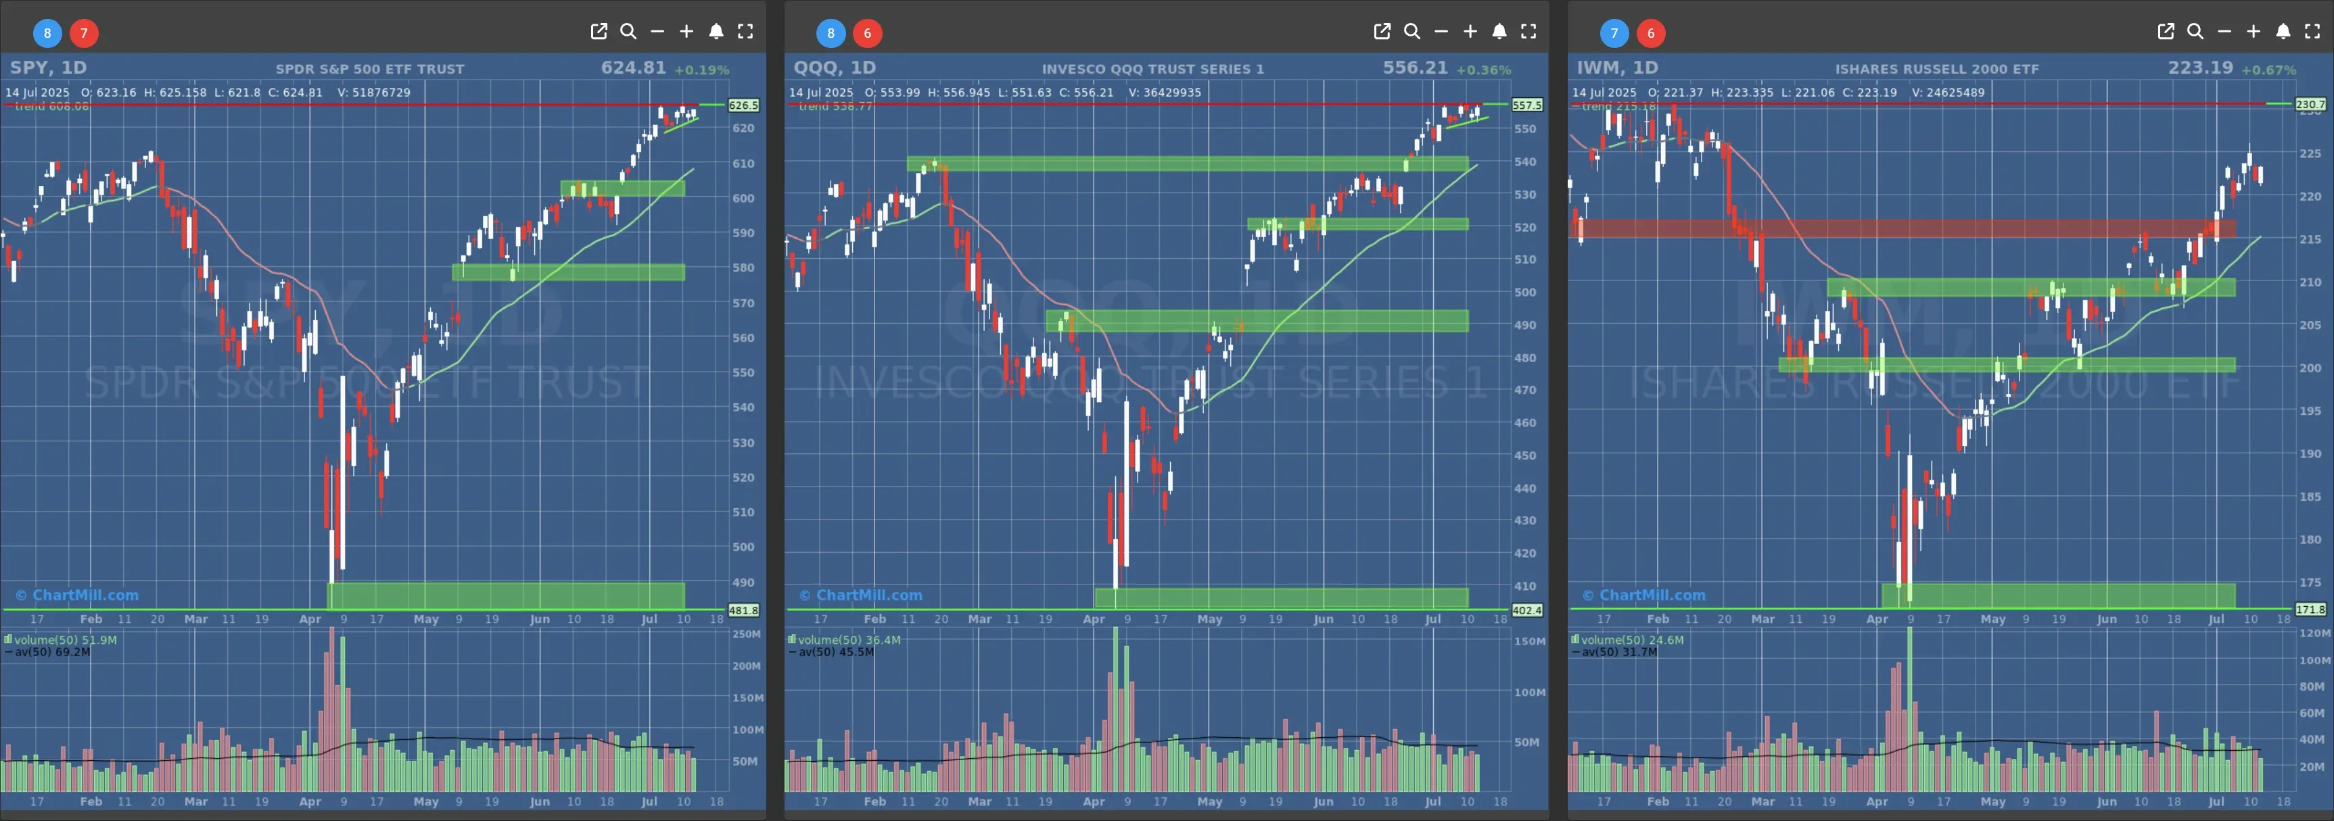Click QQQ change value +0.36%
This screenshot has height=821, width=2334.
coord(1484,70)
